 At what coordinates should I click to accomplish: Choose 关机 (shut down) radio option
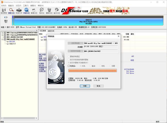(x=81, y=66)
